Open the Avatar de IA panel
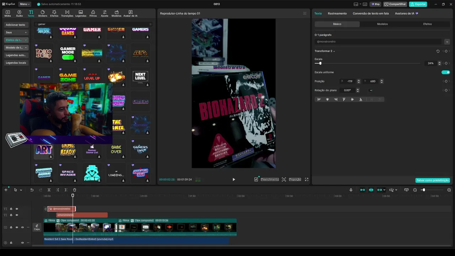This screenshot has width=455, height=256. tap(130, 14)
